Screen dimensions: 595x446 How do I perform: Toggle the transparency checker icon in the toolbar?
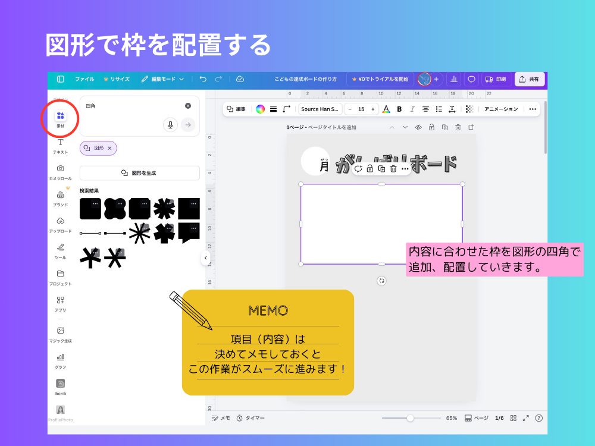pyautogui.click(x=470, y=109)
